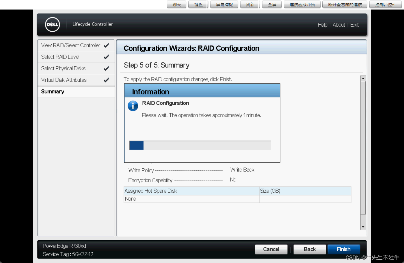Click RAID Configuration heading in dialog
The width and height of the screenshot is (404, 263).
166,103
